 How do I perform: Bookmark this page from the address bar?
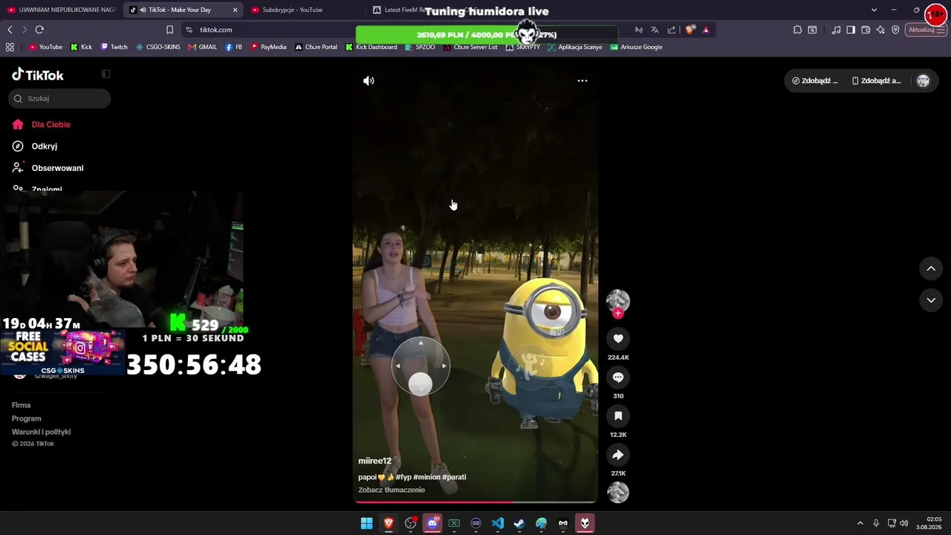point(169,30)
